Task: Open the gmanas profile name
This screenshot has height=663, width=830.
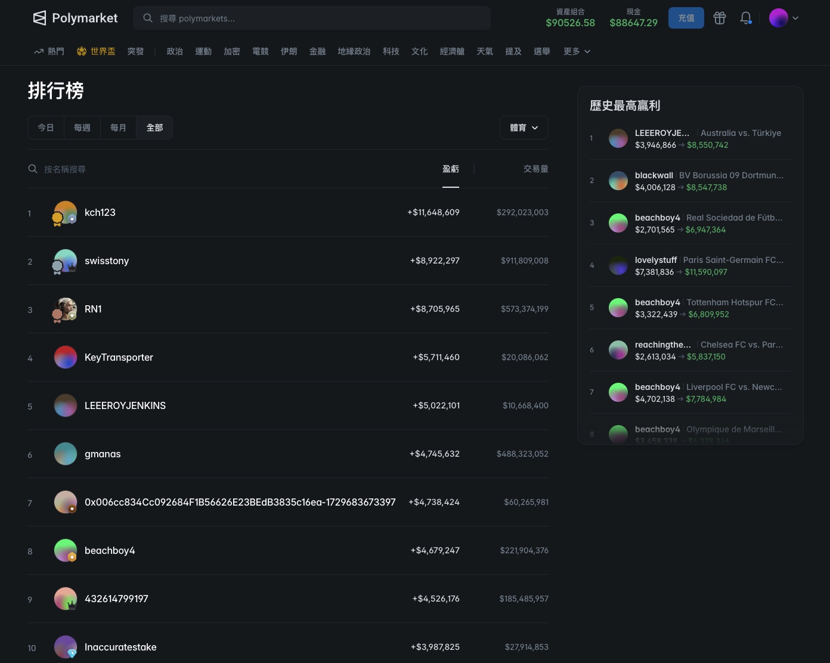Action: pos(103,454)
